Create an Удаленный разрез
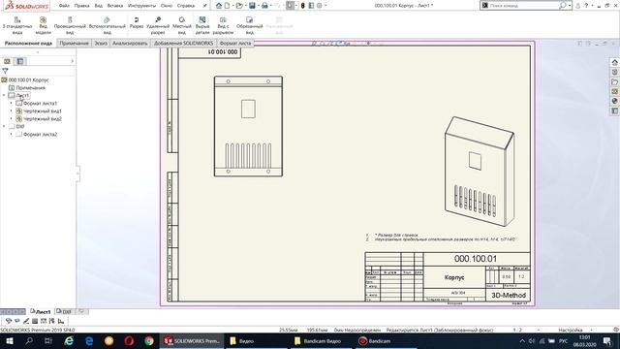 point(158,25)
